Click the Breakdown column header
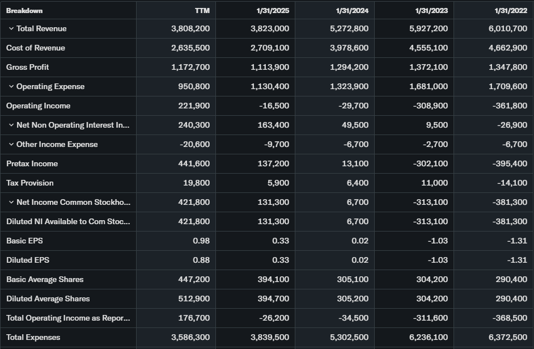Viewport: 534px width, 349px height. coord(24,11)
